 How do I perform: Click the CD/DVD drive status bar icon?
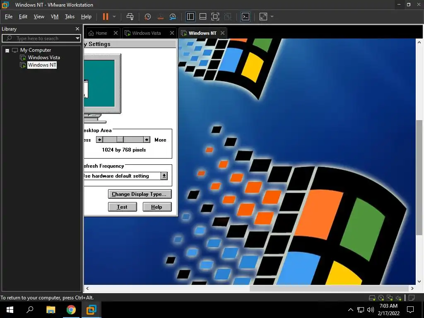click(x=381, y=298)
